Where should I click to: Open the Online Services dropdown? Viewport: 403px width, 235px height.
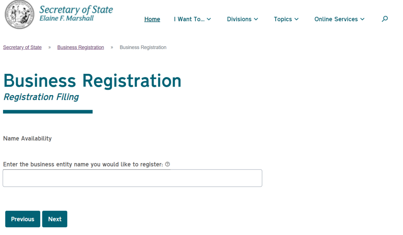tap(337, 19)
